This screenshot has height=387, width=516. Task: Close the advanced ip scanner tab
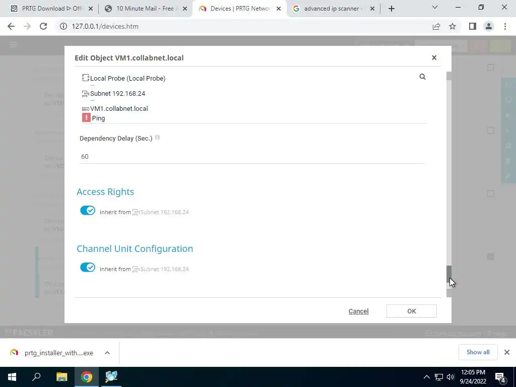click(372, 9)
